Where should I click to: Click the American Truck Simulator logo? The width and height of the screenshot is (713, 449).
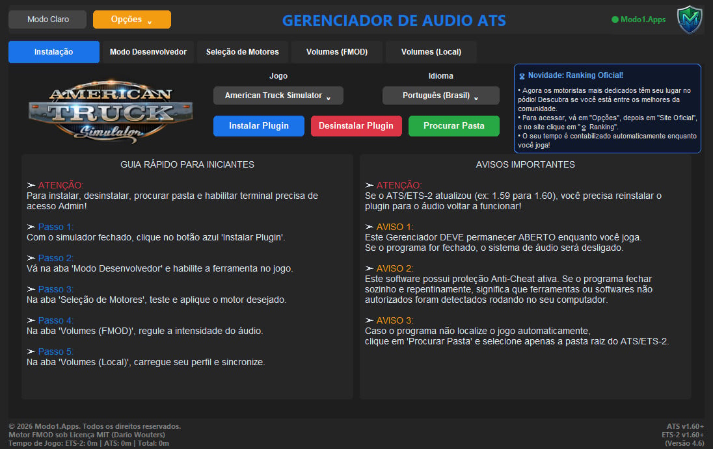tap(111, 112)
